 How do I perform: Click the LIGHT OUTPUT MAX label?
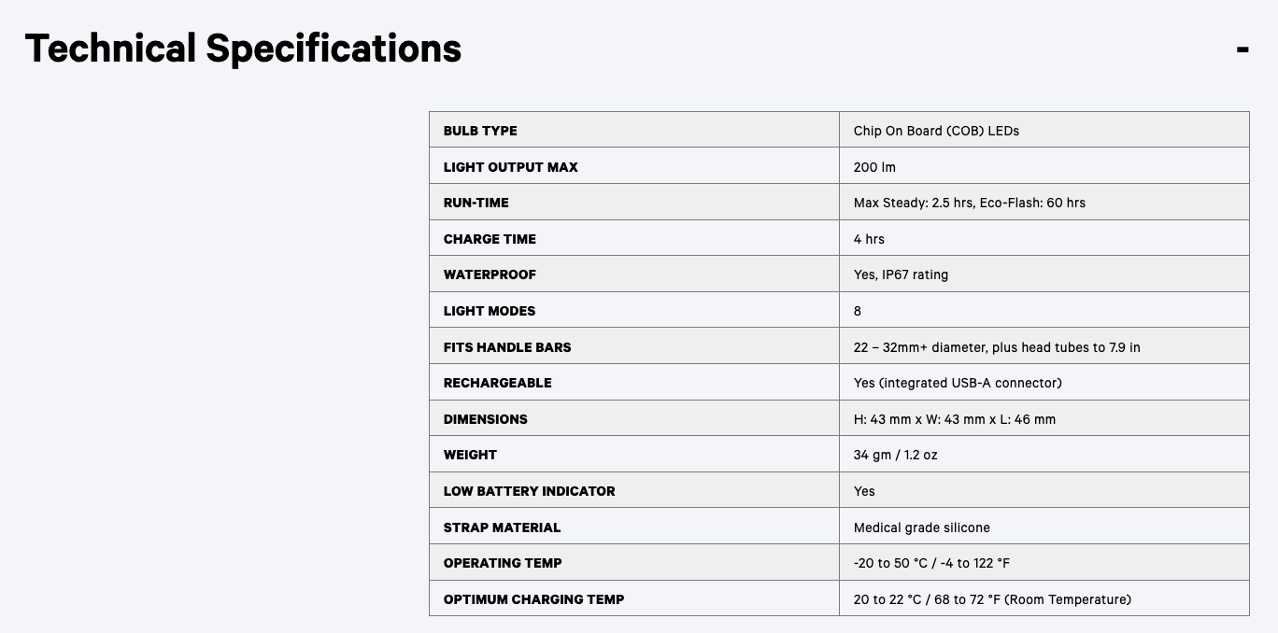click(x=510, y=167)
